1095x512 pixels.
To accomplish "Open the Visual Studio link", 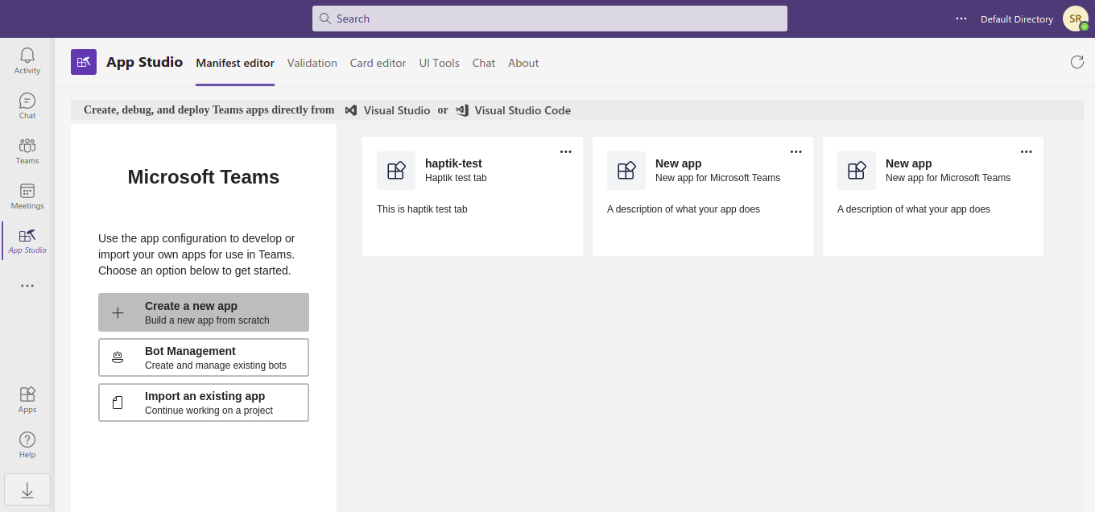I will click(x=397, y=110).
